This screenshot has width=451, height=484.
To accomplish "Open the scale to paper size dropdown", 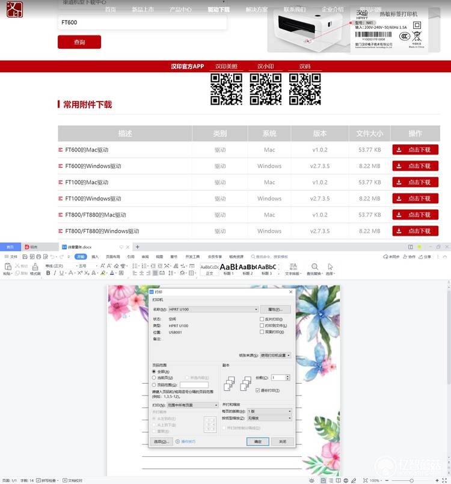I will 269,418.
